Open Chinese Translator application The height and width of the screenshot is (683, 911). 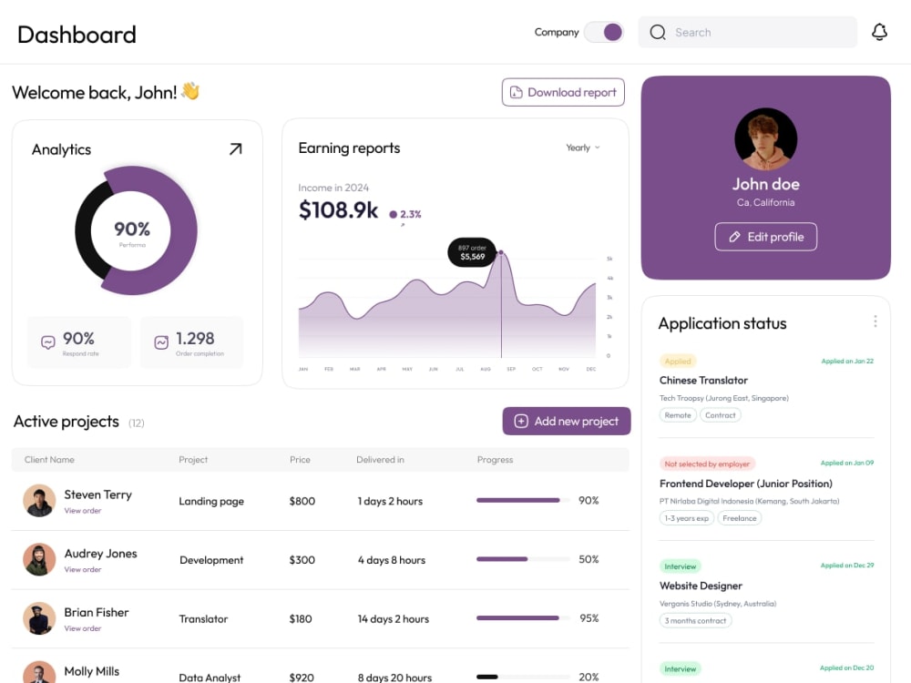point(703,381)
